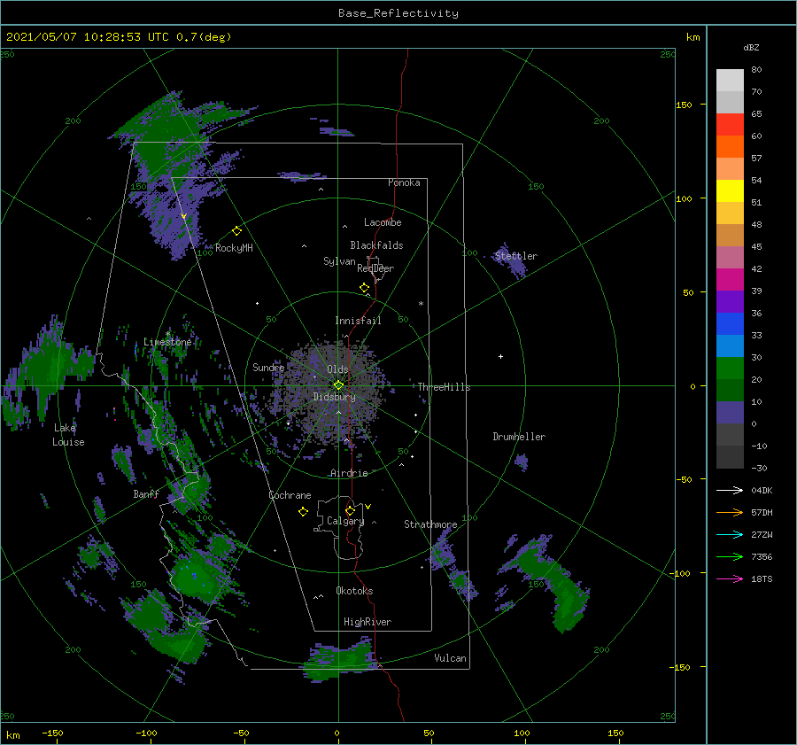Screen dimensions: 797x745
Task: Select the red 65 dBZ color swatch
Action: (730, 124)
